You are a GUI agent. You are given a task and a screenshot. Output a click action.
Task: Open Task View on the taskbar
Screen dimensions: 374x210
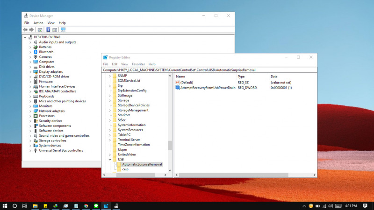[25, 206]
